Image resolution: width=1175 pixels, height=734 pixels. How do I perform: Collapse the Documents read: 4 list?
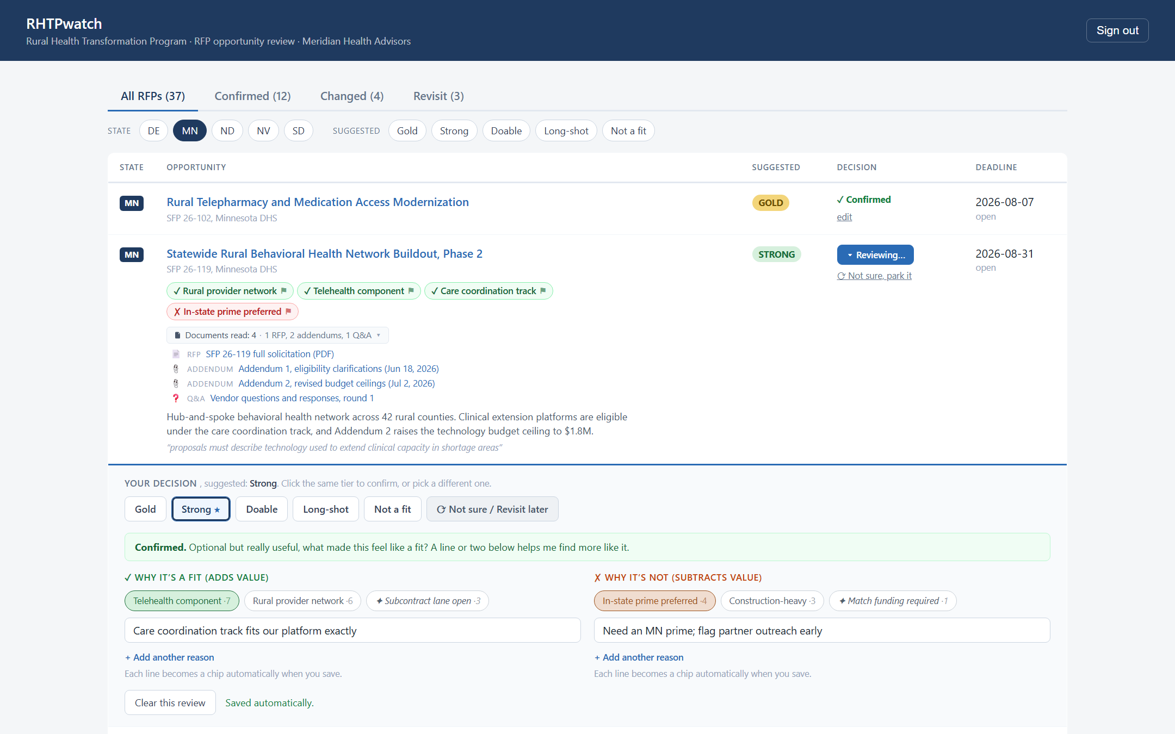click(x=277, y=335)
